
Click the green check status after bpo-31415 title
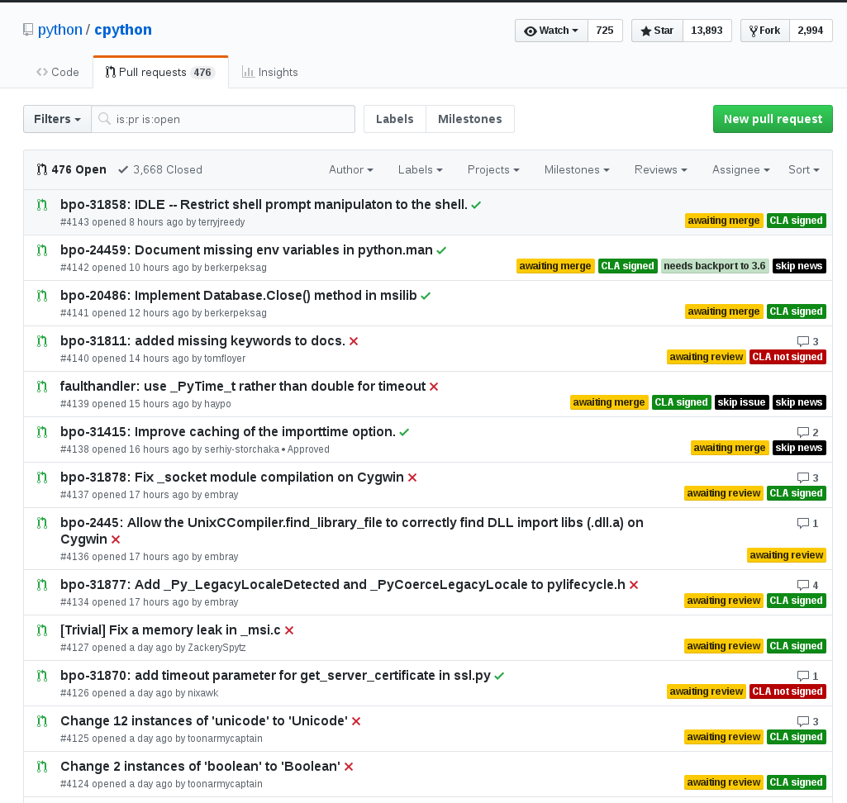coord(404,432)
